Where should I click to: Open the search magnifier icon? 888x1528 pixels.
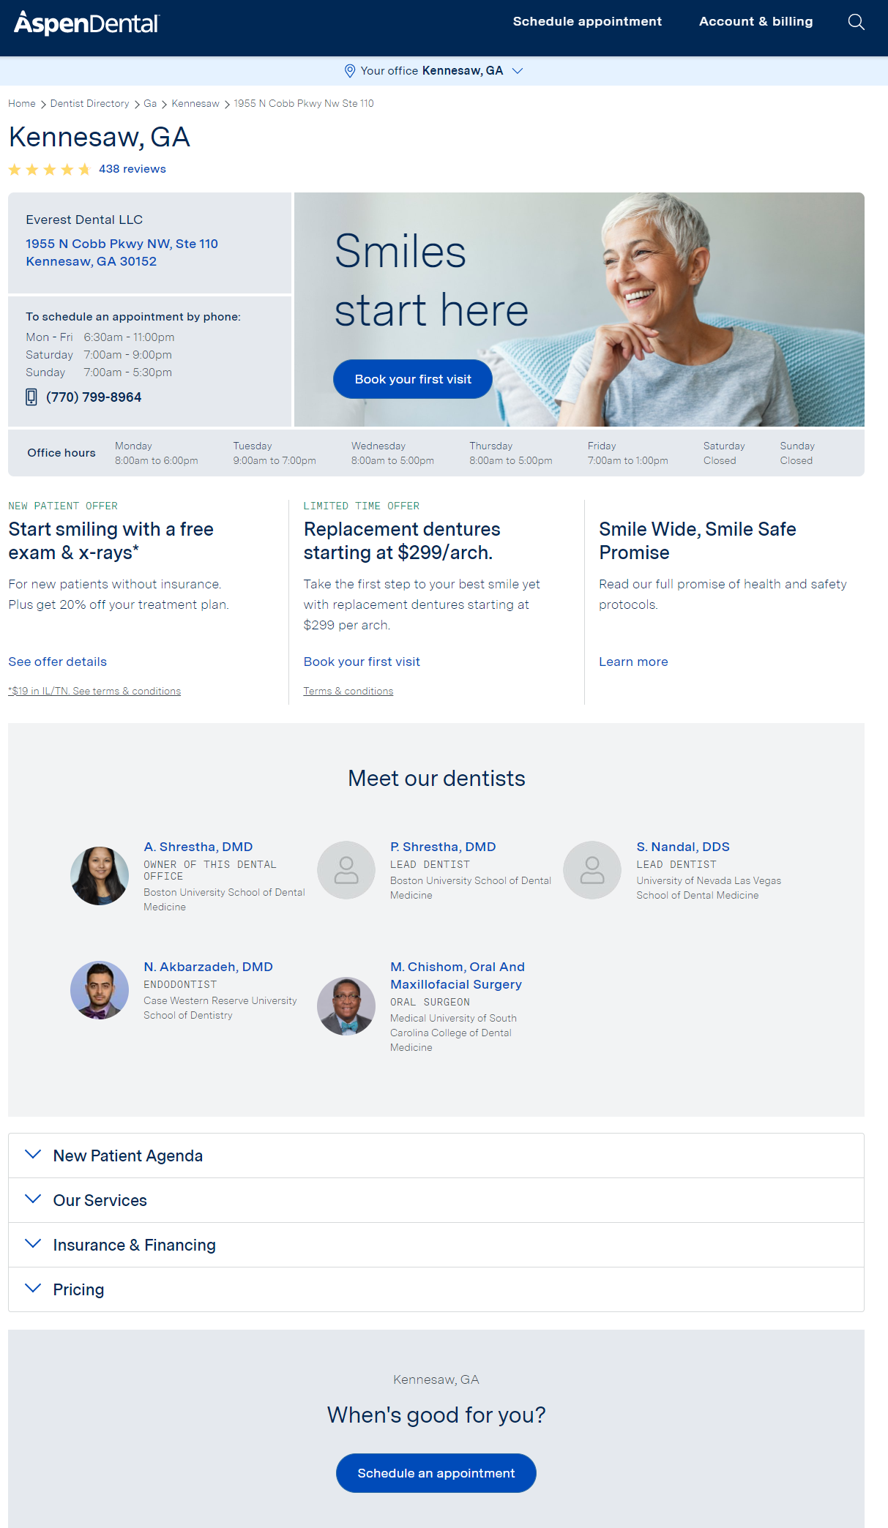[856, 22]
